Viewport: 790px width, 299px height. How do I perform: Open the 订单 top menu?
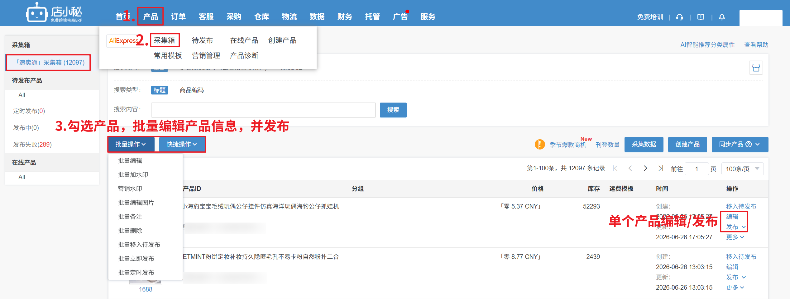tap(178, 16)
